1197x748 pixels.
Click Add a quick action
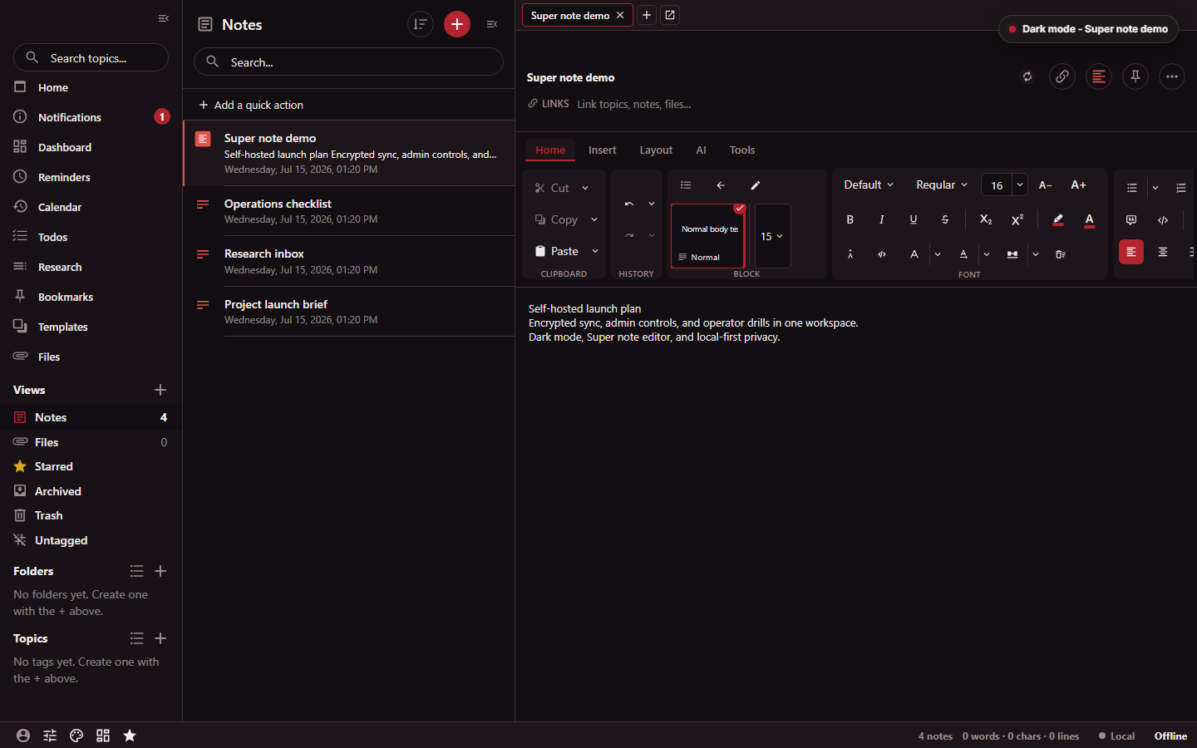click(251, 105)
